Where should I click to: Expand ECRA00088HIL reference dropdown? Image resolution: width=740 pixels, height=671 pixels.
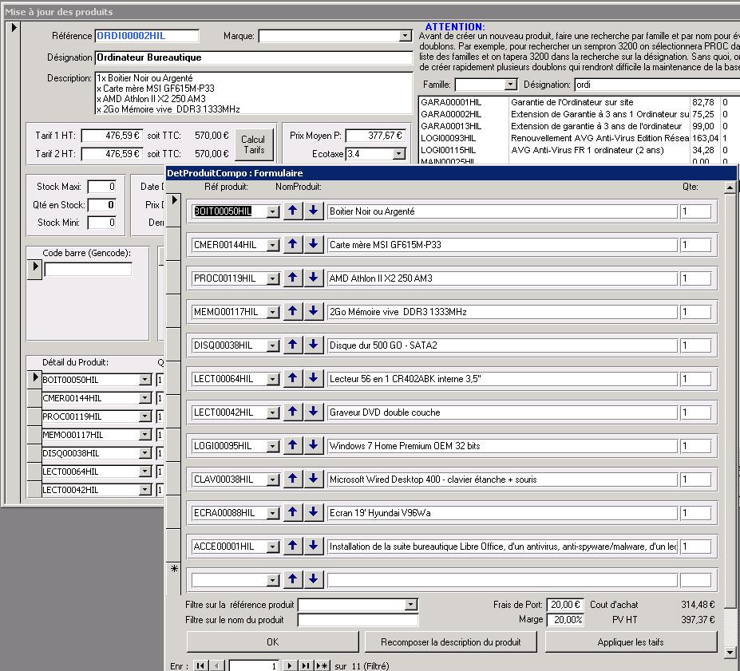(x=273, y=513)
